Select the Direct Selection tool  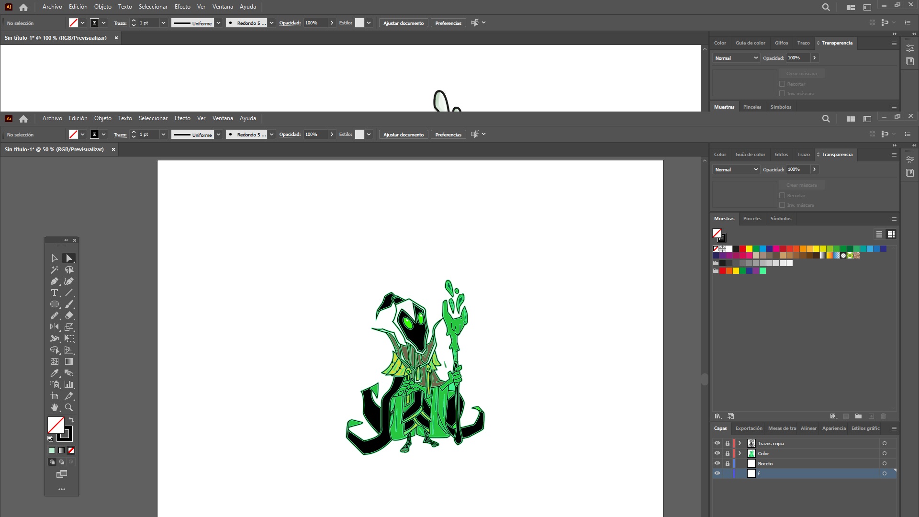(x=69, y=258)
